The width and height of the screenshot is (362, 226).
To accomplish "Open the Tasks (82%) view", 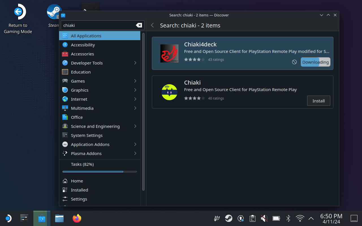I will (100, 167).
